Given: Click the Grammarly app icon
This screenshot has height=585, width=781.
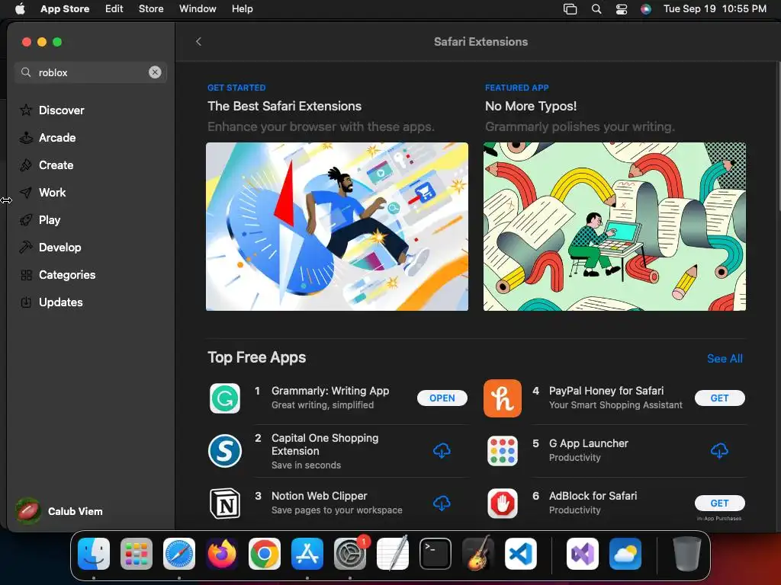Looking at the screenshot, I should coord(225,398).
